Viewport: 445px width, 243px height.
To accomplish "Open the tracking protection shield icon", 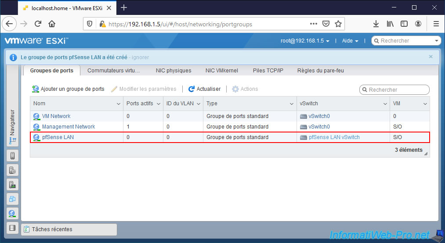I will coord(90,24).
